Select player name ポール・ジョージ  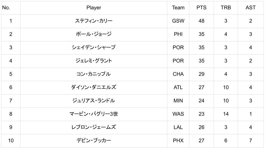[94, 34]
